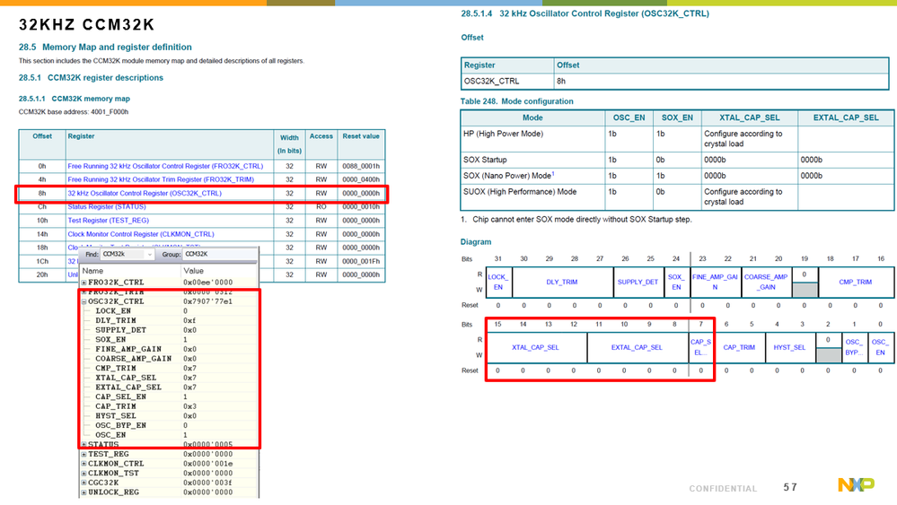Open the Test Register (TEST_REG) link
This screenshot has width=897, height=505.
pyautogui.click(x=108, y=221)
